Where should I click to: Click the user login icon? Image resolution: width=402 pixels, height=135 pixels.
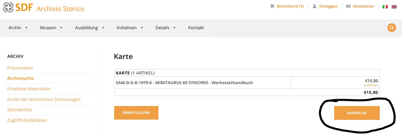(315, 6)
